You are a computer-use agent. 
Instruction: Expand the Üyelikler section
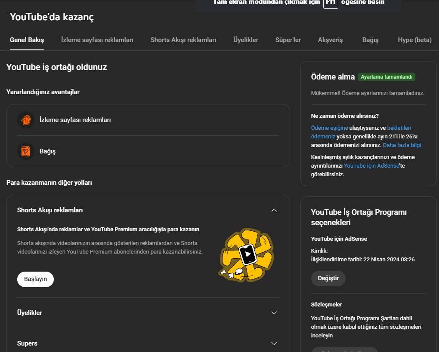point(274,313)
